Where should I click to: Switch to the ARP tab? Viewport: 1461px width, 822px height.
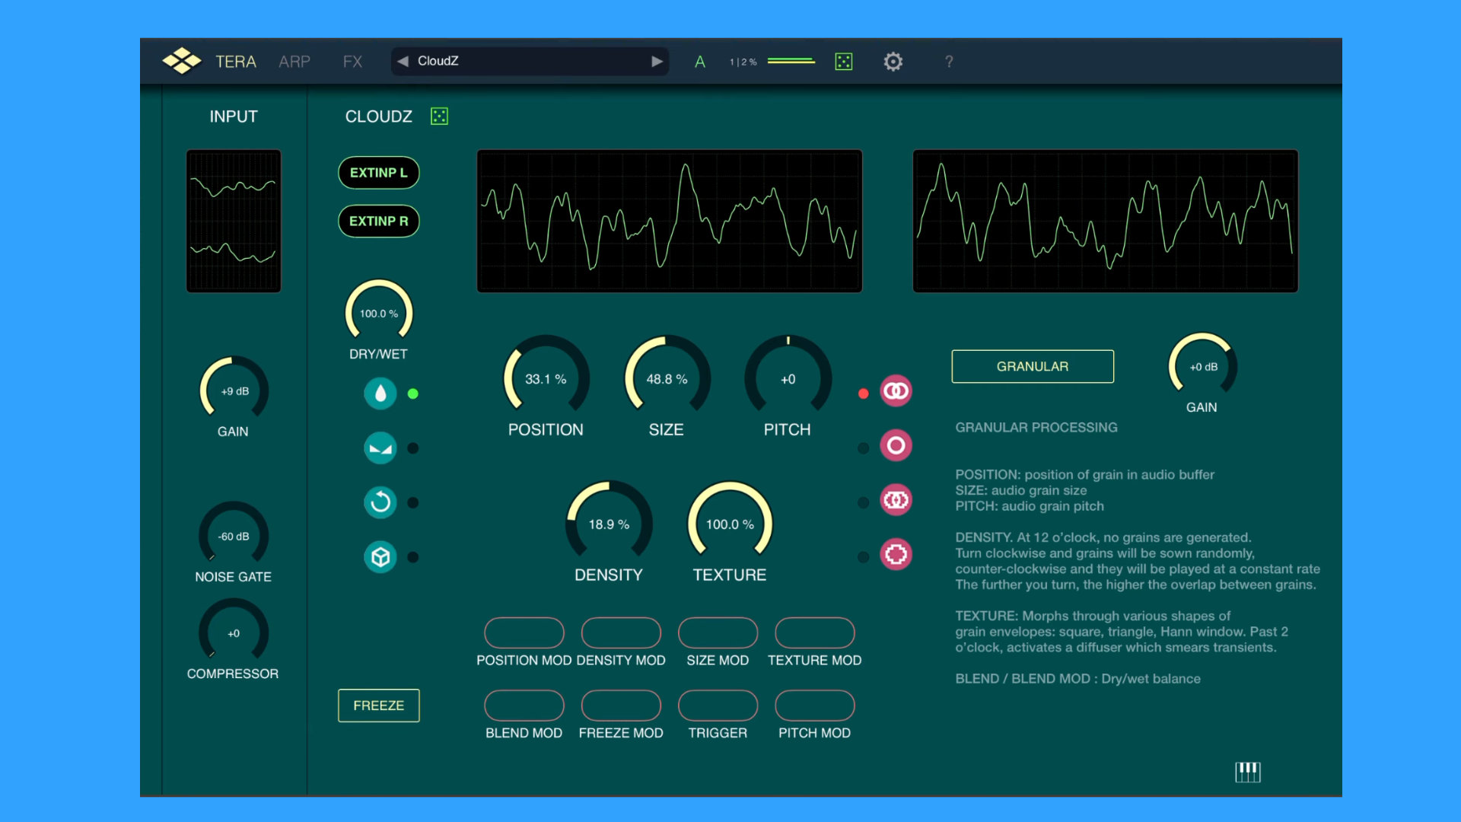pos(294,62)
